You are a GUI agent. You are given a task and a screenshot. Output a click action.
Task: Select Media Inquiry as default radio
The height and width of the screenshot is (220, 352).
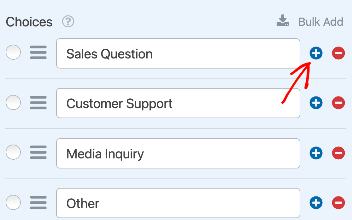pyautogui.click(x=13, y=152)
